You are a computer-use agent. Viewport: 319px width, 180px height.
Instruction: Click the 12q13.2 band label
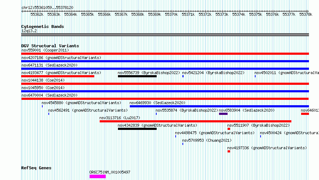29,31
